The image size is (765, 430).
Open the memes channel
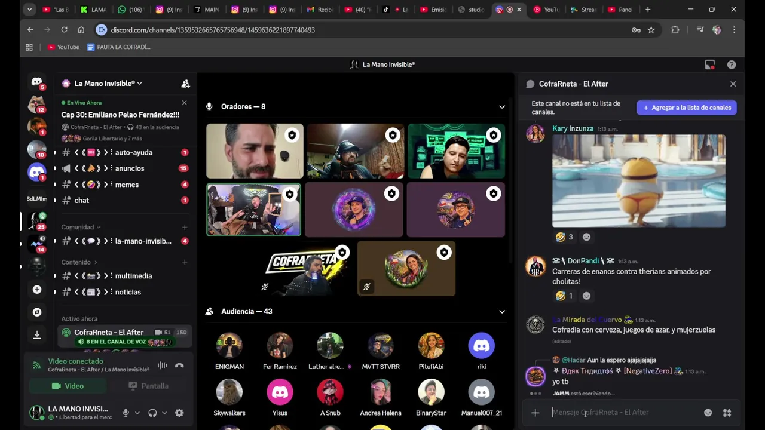(x=124, y=185)
